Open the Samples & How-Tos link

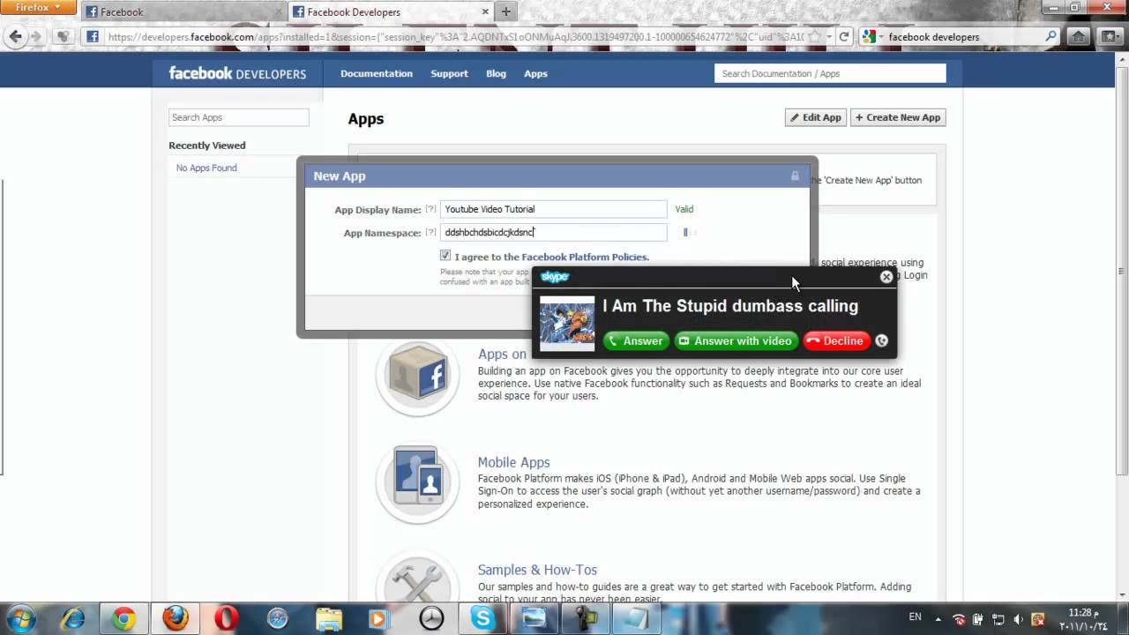(537, 570)
